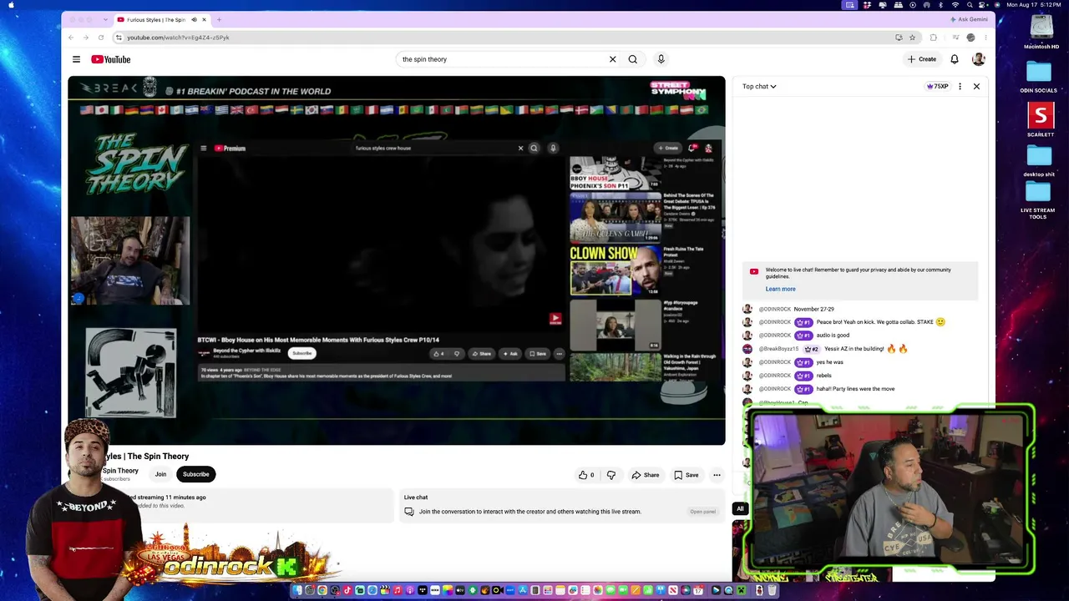
Task: Follow the Learn more chat guidelines link
Action: click(x=780, y=289)
